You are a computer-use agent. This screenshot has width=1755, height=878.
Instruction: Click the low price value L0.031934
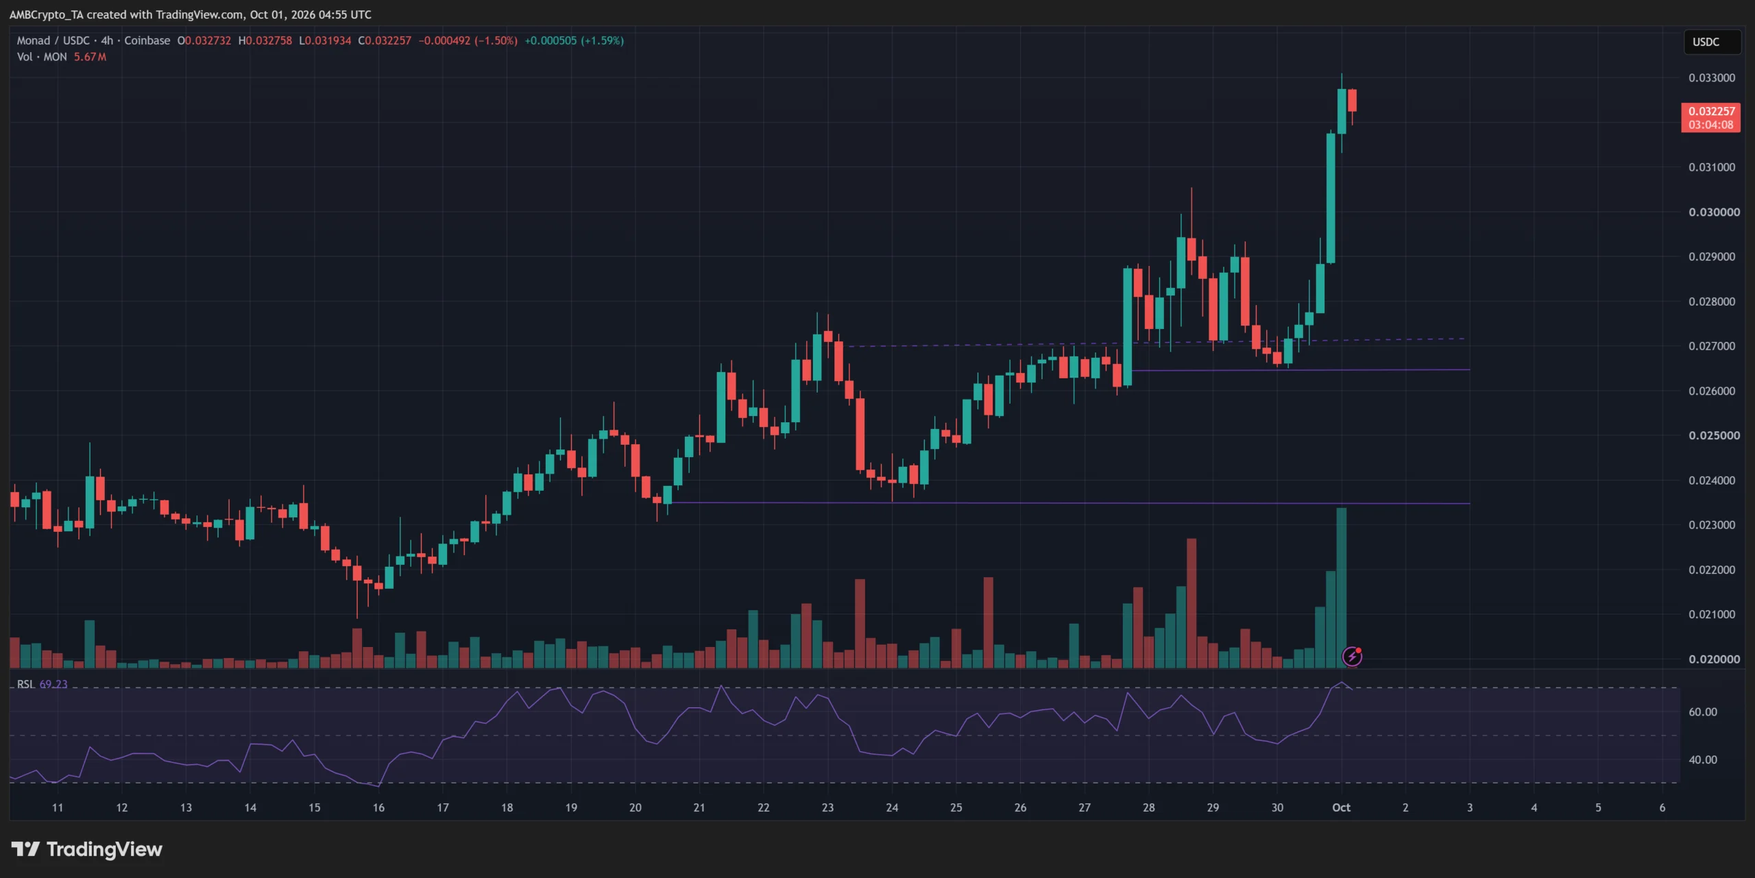click(x=325, y=40)
